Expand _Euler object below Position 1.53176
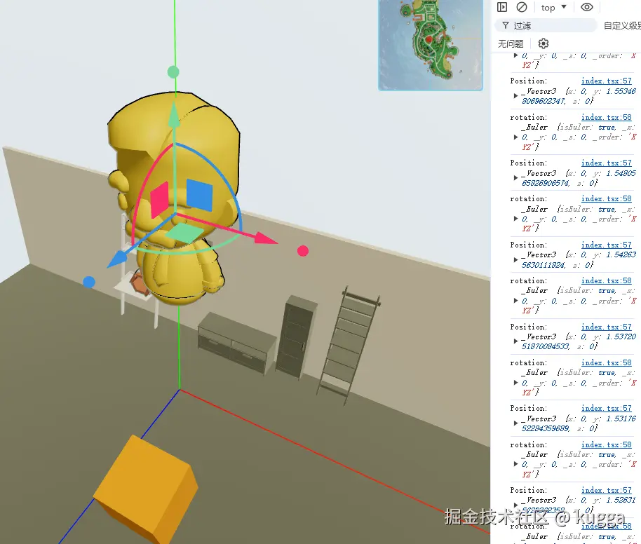 [516, 464]
